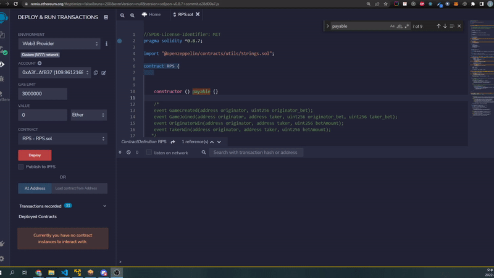Zoom in the editor font size

click(x=132, y=14)
